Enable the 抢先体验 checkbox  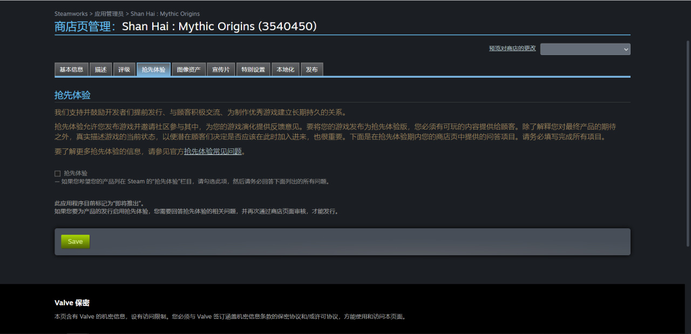[57, 173]
